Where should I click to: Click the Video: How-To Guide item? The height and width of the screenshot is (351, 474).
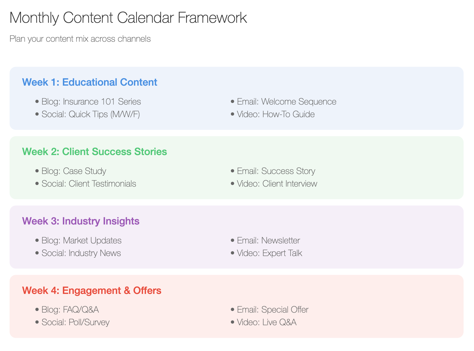[x=276, y=114]
